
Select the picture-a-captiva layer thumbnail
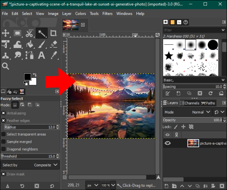point(193,143)
